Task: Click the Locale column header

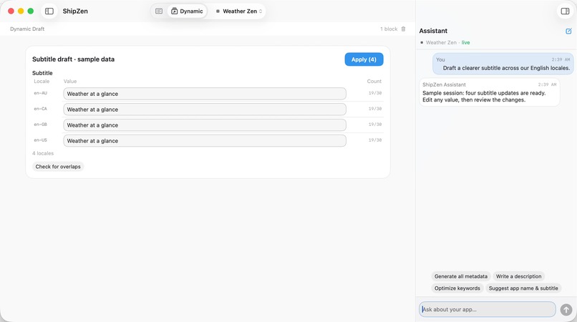Action: pyautogui.click(x=42, y=81)
